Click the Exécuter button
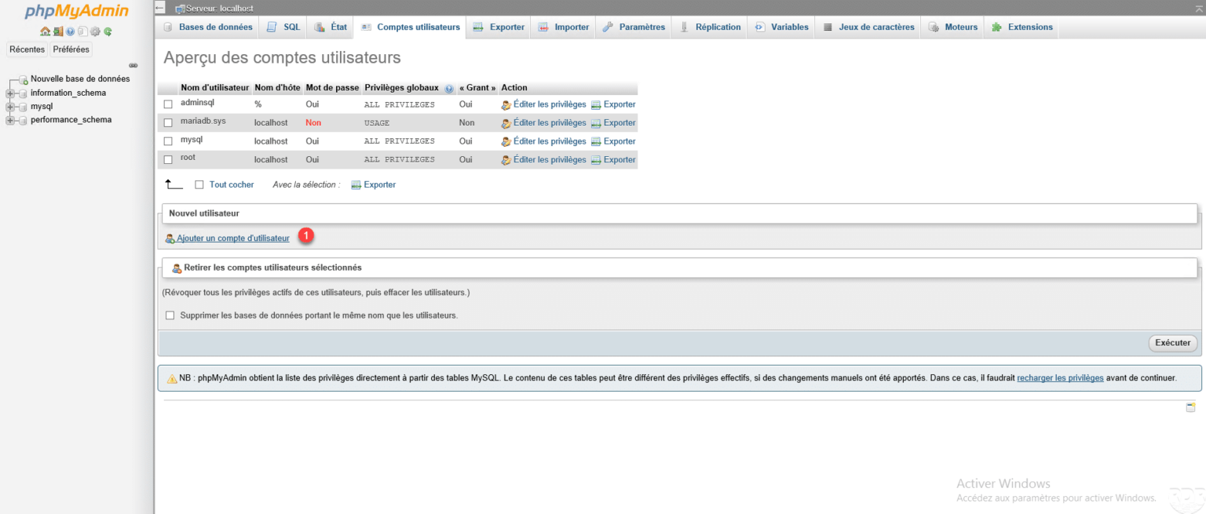 (1173, 343)
